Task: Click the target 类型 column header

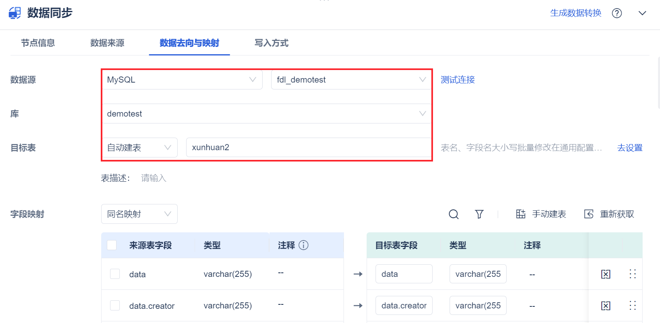Action: (x=458, y=245)
